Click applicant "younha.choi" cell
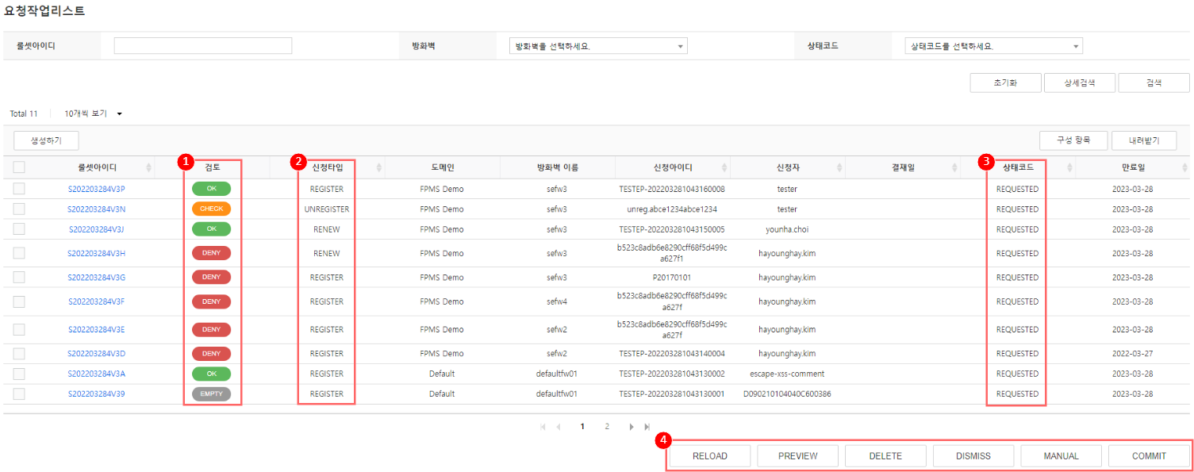Screen dimensions: 1194x472 click(x=787, y=229)
